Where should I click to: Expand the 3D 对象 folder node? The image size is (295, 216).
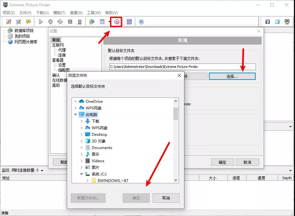pos(81,141)
